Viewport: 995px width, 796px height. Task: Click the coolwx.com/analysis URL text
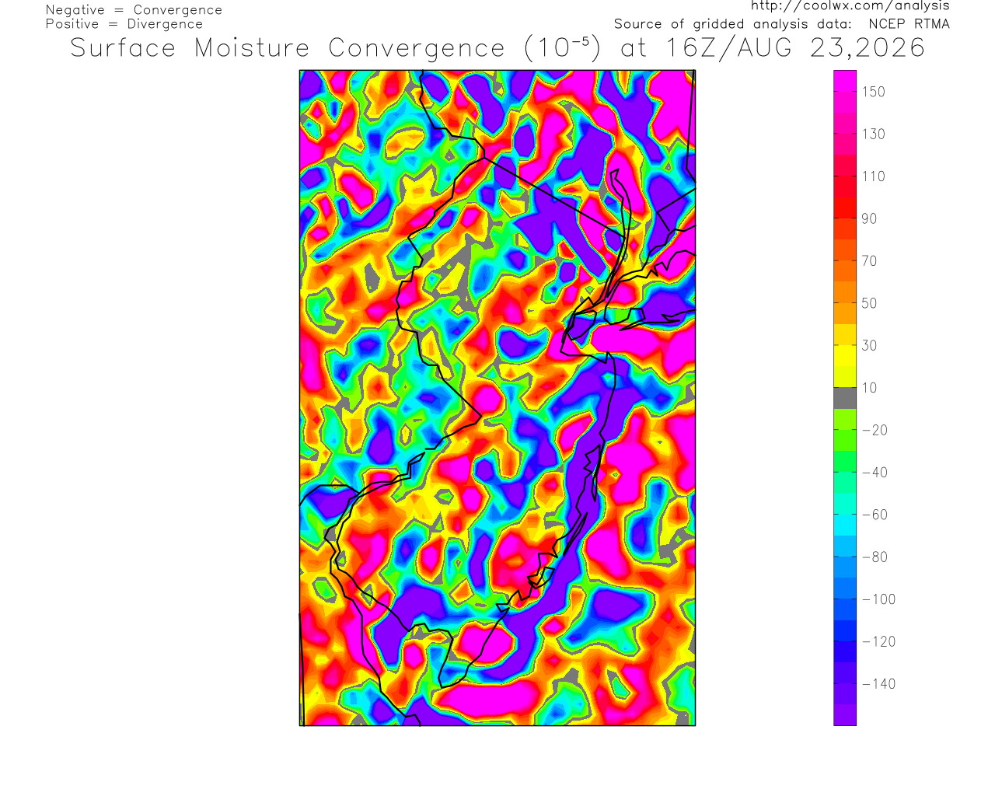point(850,6)
